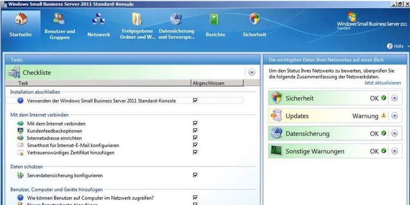410x205 pixels.
Task: Toggle checkbox for Wie können Benutzer auf Computer
Action: 195,197
